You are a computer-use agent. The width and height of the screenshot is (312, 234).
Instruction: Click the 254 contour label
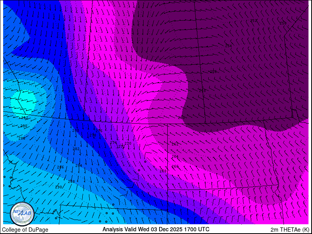(229, 46)
